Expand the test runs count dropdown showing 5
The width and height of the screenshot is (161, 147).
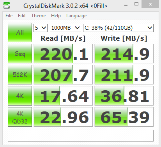(x=41, y=28)
